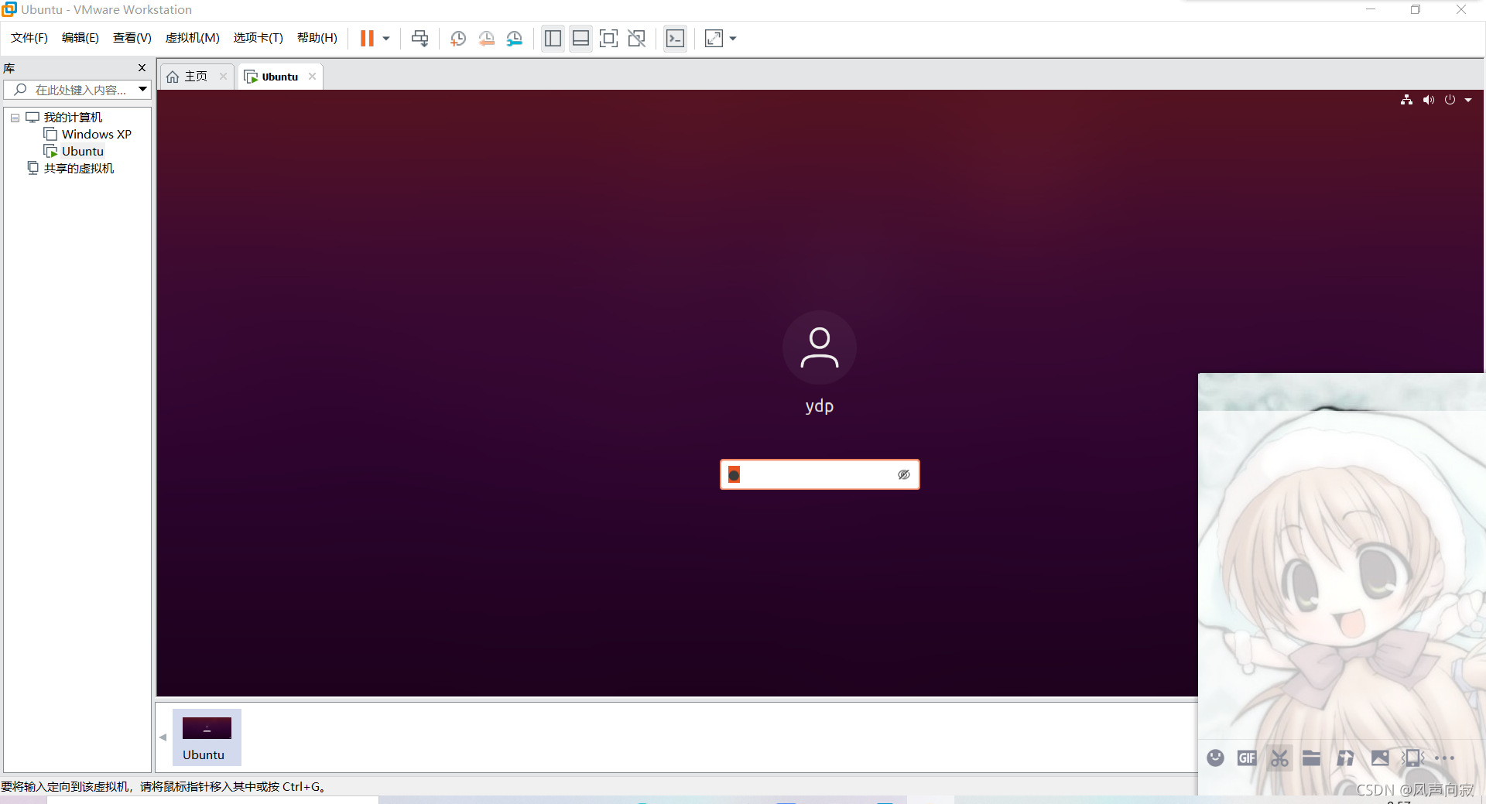Open the folder icon in chat overlay
1486x804 pixels.
coord(1311,758)
